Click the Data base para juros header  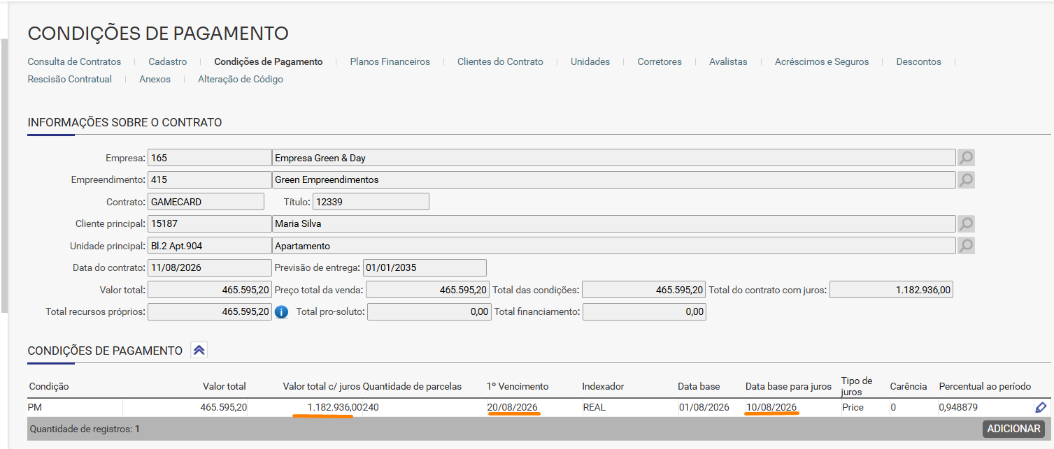click(x=788, y=386)
